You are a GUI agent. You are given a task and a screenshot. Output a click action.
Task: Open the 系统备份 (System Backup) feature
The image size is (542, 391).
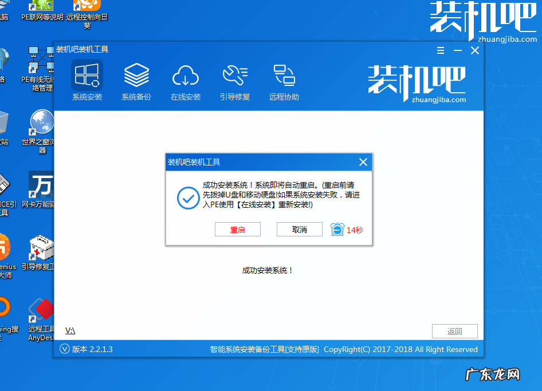[136, 80]
